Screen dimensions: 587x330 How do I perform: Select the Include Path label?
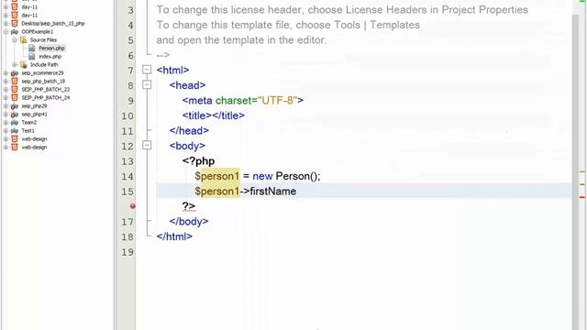pos(44,65)
